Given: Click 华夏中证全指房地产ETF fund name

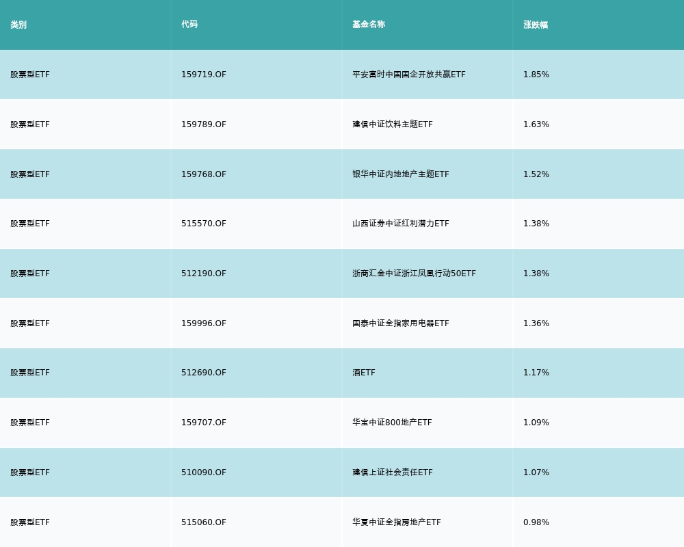Looking at the screenshot, I should click(397, 522).
